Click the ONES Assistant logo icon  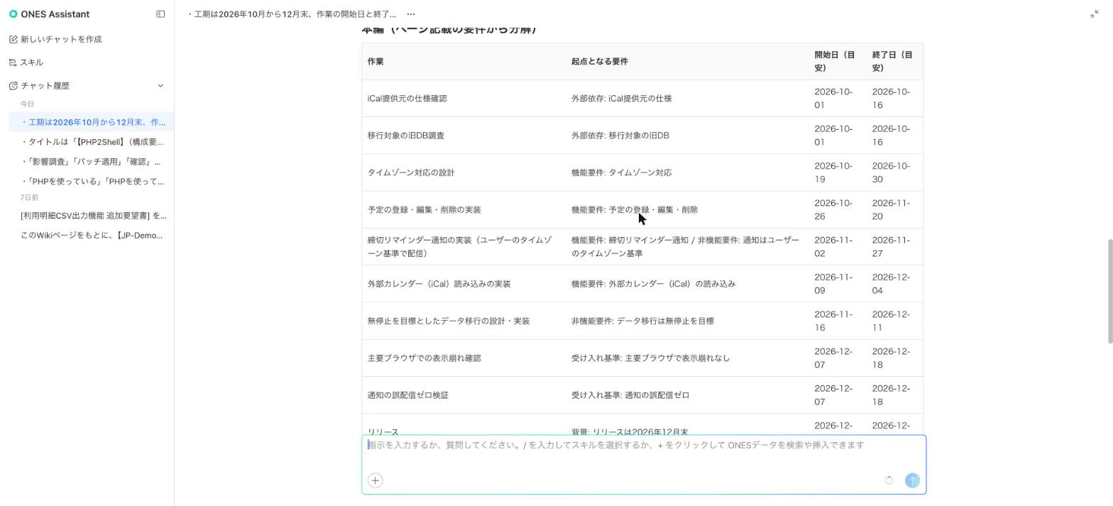(x=13, y=13)
